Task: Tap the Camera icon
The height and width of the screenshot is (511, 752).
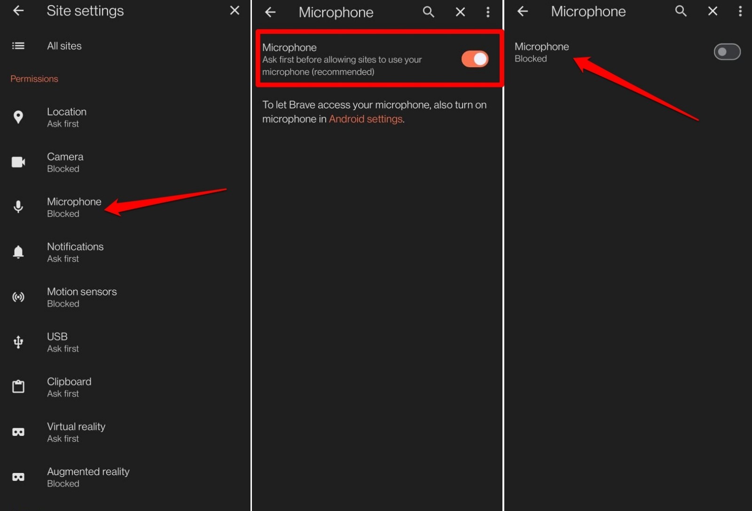Action: pyautogui.click(x=18, y=162)
